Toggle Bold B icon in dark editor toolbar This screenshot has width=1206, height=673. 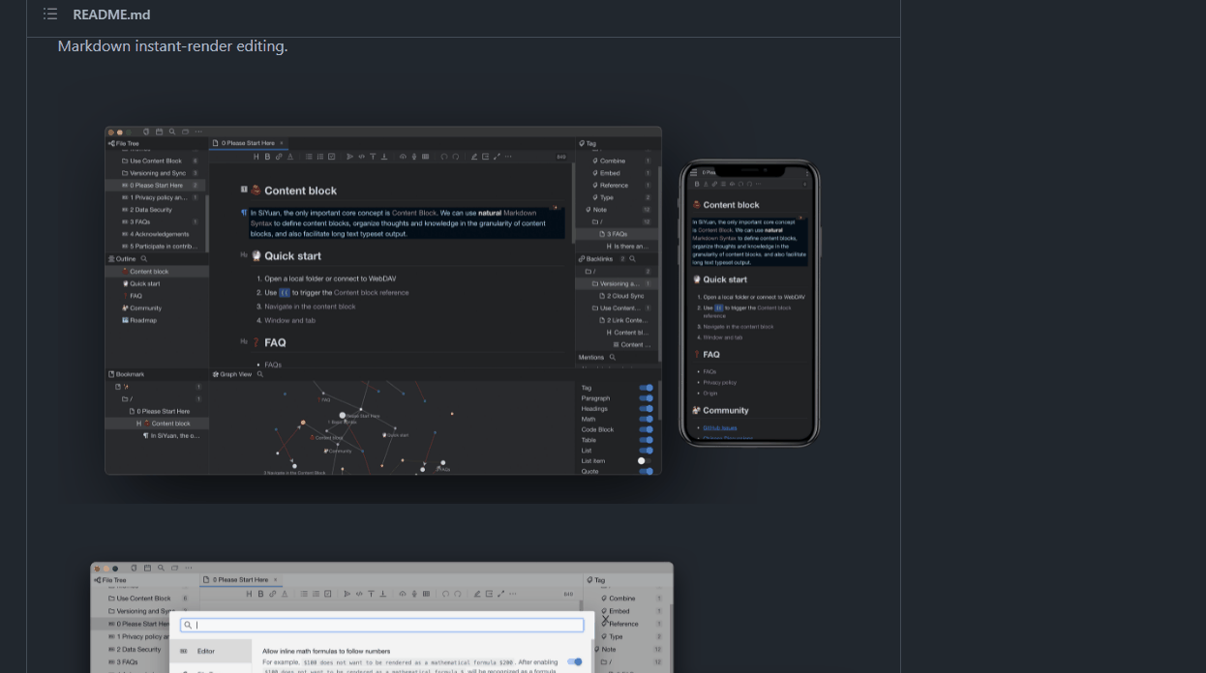coord(267,157)
